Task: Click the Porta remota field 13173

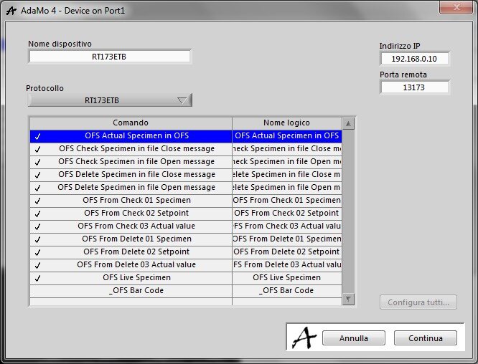Action: tap(414, 87)
